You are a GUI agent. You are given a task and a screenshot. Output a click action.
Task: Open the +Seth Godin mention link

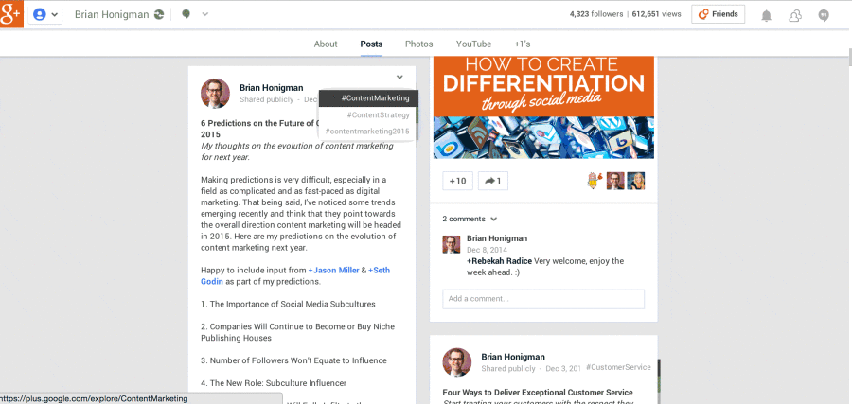point(379,270)
